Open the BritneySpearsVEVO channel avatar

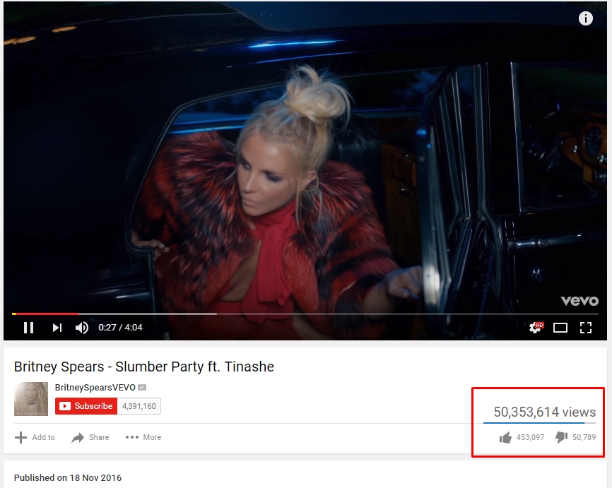[31, 399]
